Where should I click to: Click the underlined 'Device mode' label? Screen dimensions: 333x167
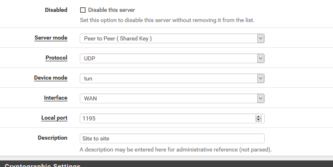point(51,78)
